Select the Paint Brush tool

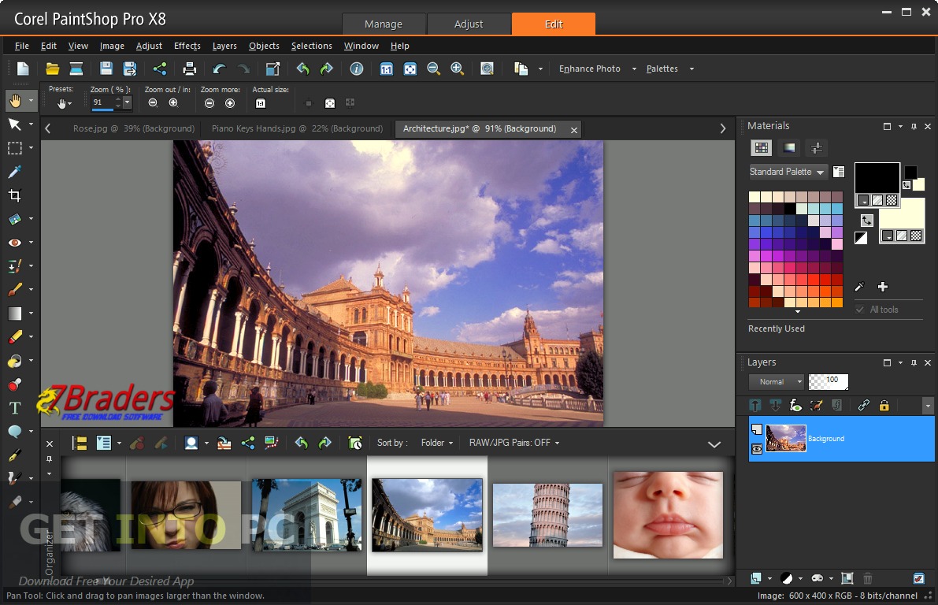[x=15, y=290]
